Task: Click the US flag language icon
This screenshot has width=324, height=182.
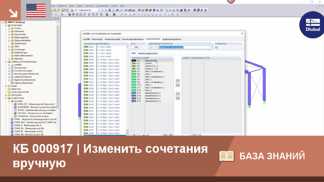Action: point(36,10)
